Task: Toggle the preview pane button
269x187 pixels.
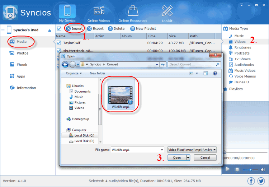Action: pos(206,74)
